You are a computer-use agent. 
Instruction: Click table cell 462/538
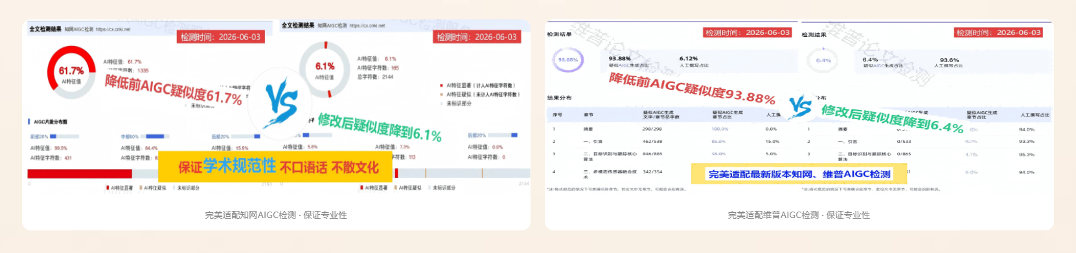click(x=652, y=141)
